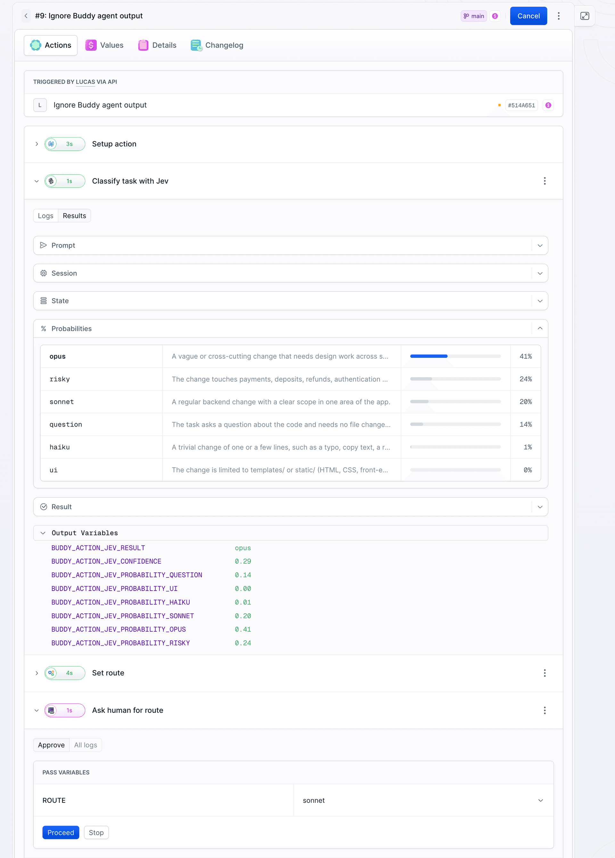
Task: Click the pink icon beside #514A651
Action: coord(548,105)
